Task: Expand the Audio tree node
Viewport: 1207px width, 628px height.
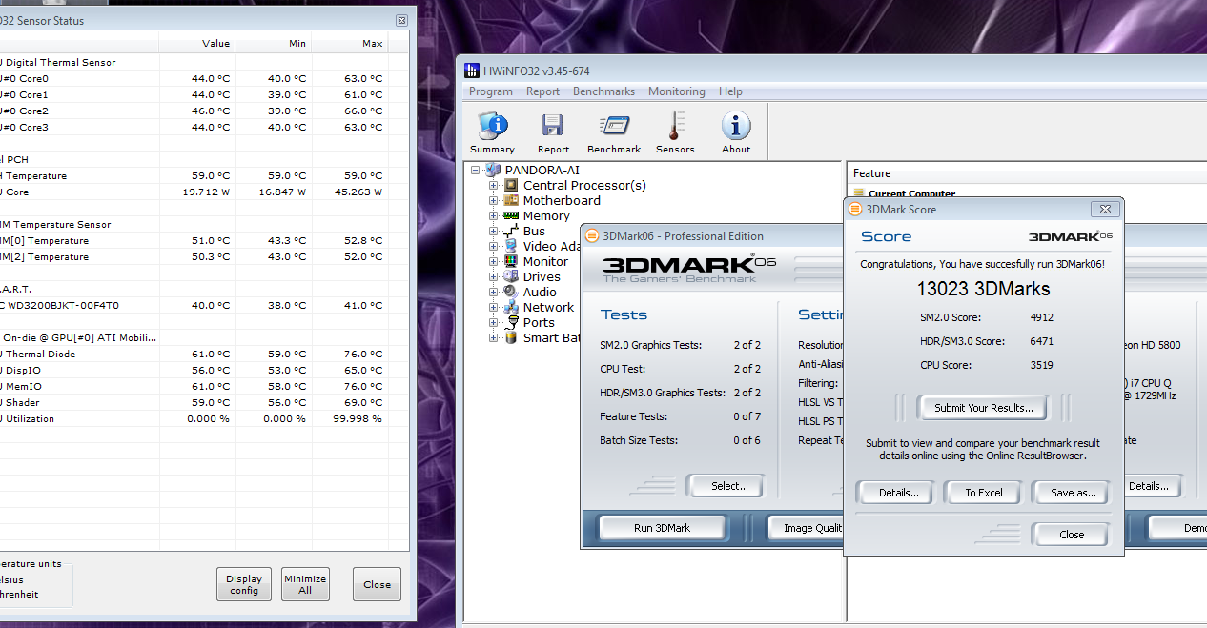Action: pos(494,292)
